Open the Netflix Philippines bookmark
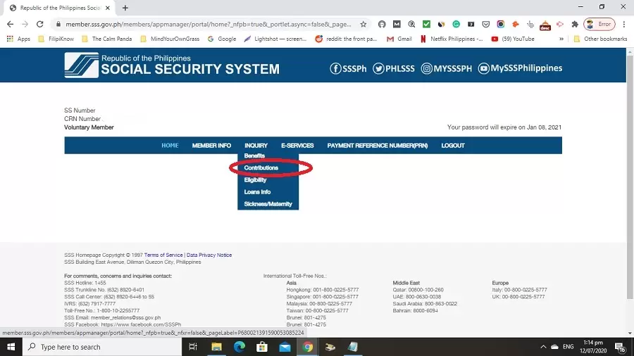 [452, 39]
